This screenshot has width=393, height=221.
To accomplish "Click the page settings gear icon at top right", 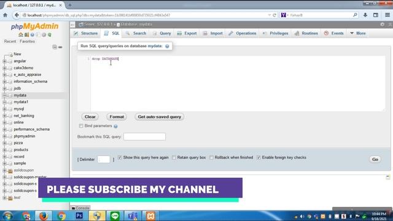I will [382, 25].
